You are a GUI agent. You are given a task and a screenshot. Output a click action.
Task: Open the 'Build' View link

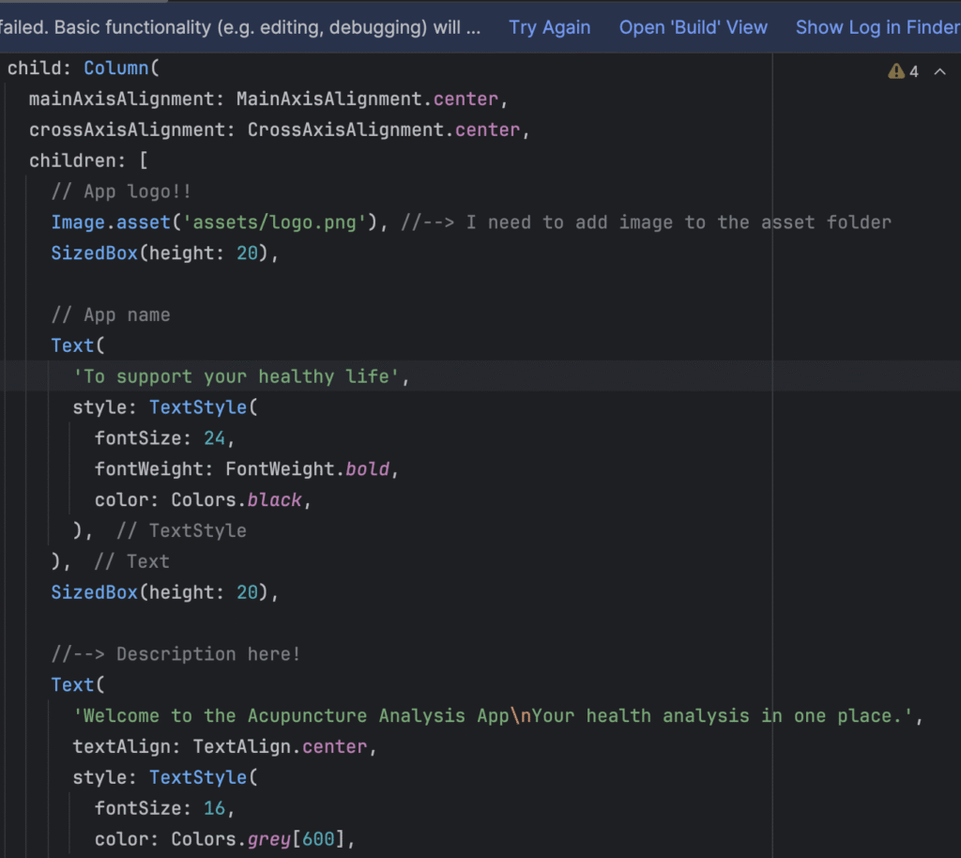pos(693,27)
